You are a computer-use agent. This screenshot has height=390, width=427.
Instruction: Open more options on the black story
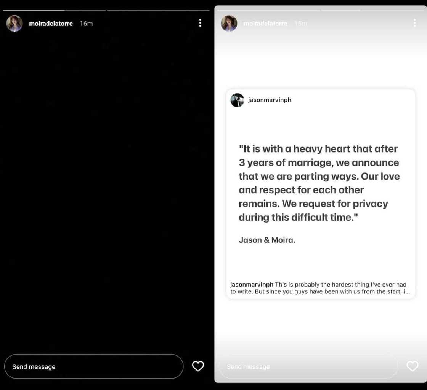coord(200,23)
